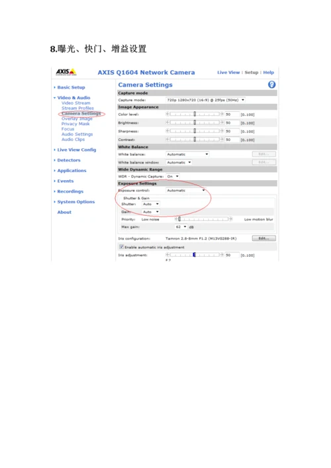Click Edit button for Iris configuration
This screenshot has width=331, height=468.
264,238
